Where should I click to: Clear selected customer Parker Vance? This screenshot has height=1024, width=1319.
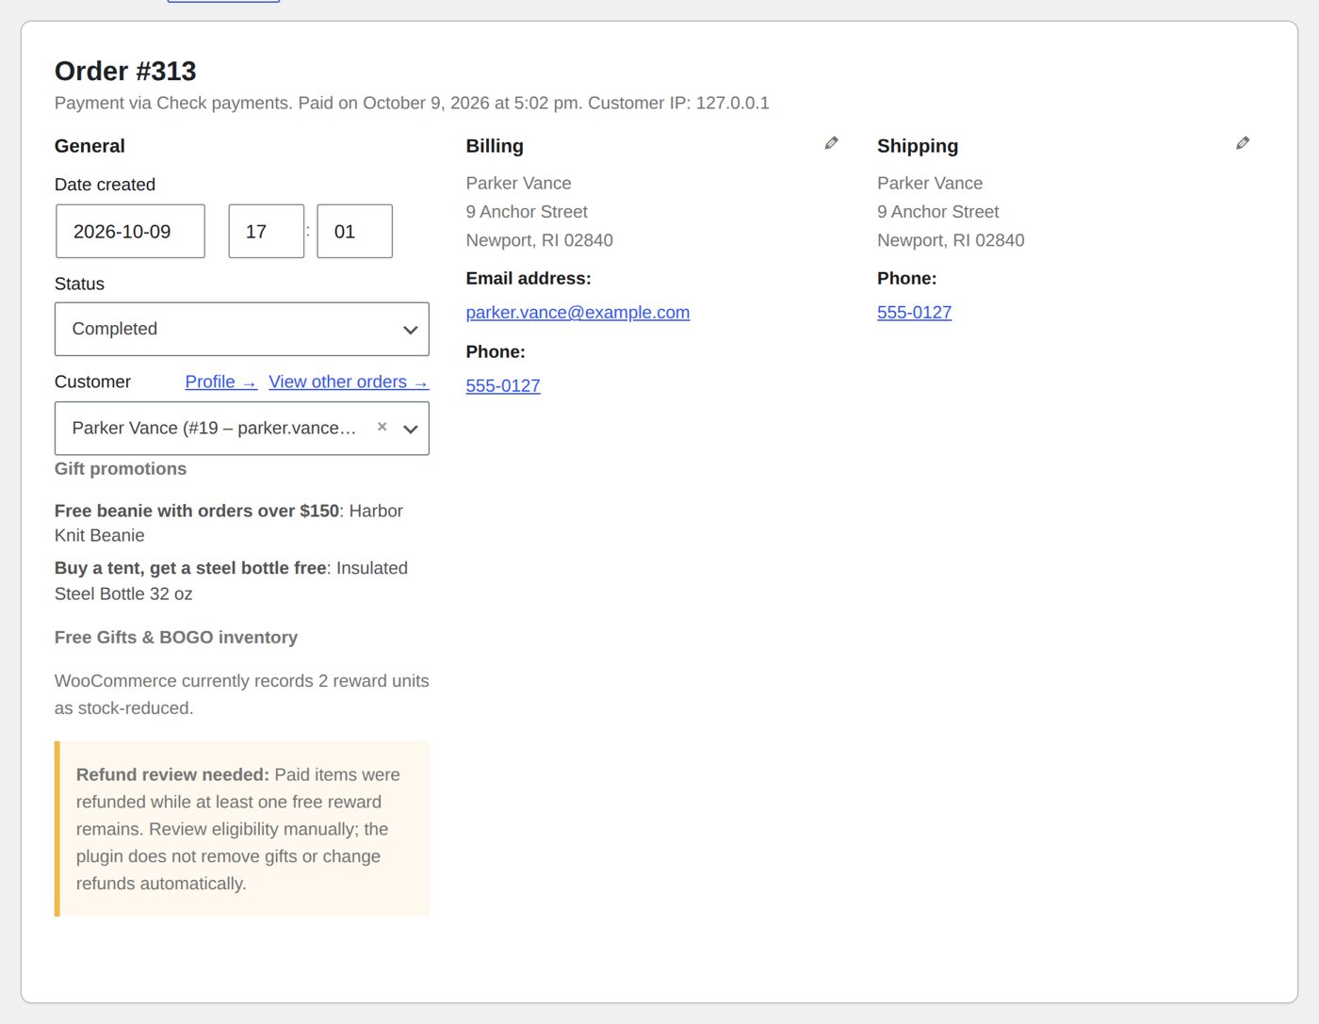[383, 427]
